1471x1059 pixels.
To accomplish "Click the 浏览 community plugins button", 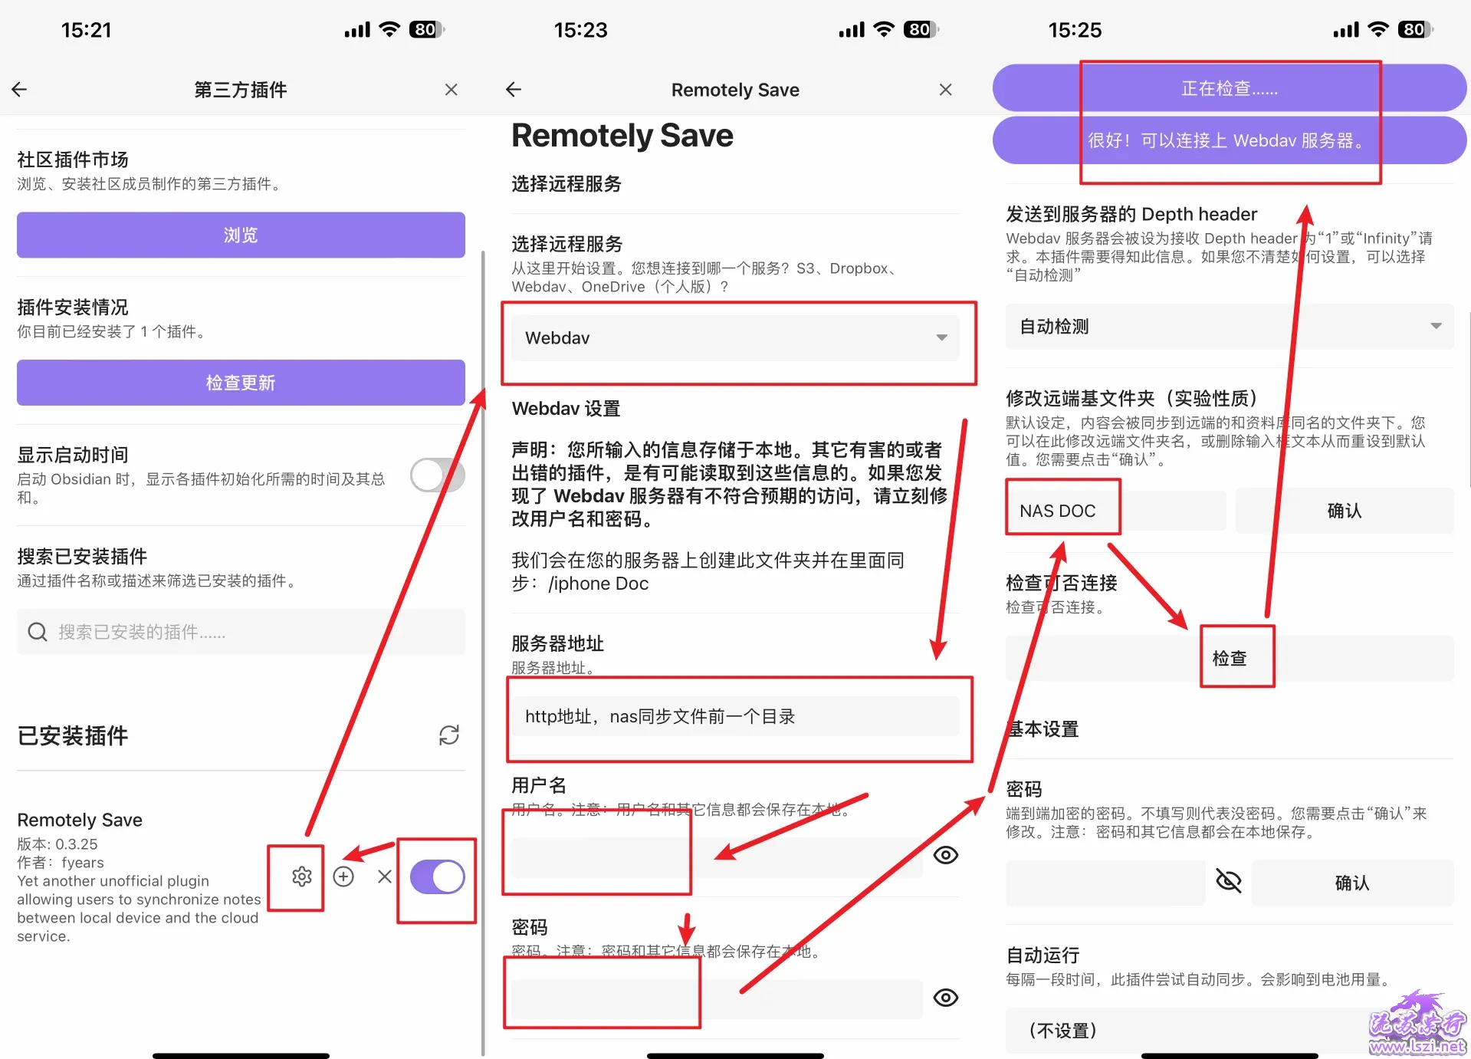I will [x=241, y=235].
